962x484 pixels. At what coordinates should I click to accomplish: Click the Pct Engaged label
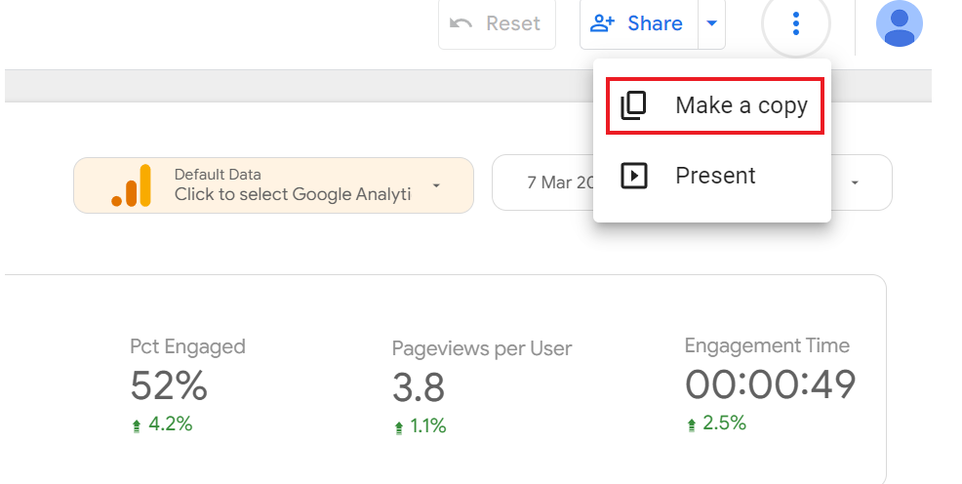tap(187, 346)
